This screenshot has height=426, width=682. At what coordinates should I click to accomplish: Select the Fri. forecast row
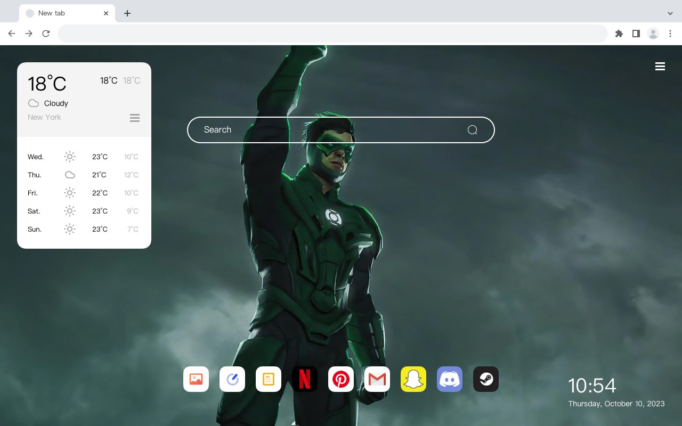click(x=84, y=193)
